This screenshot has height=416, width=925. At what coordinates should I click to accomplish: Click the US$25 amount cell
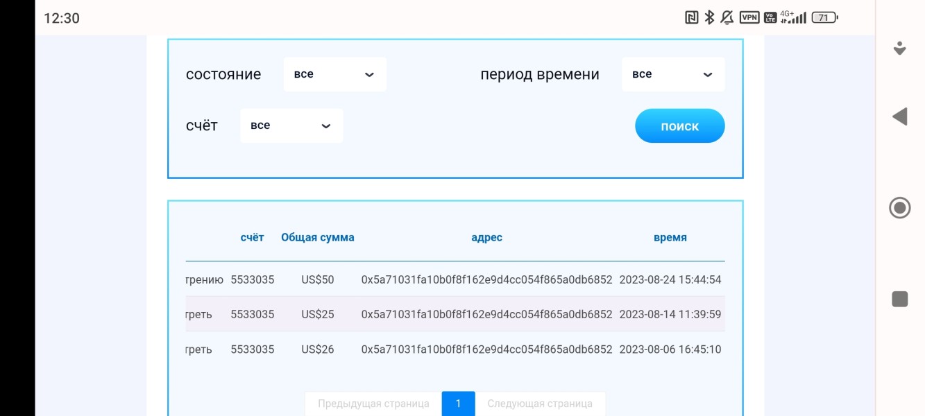tap(318, 315)
